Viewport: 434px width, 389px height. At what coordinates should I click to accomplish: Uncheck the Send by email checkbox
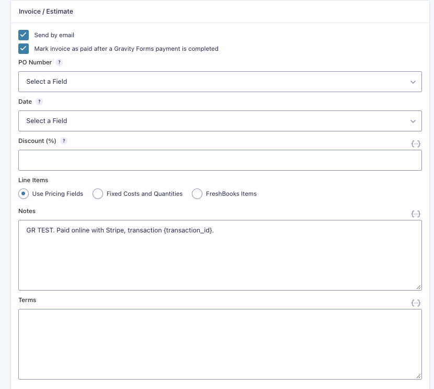pyautogui.click(x=24, y=35)
